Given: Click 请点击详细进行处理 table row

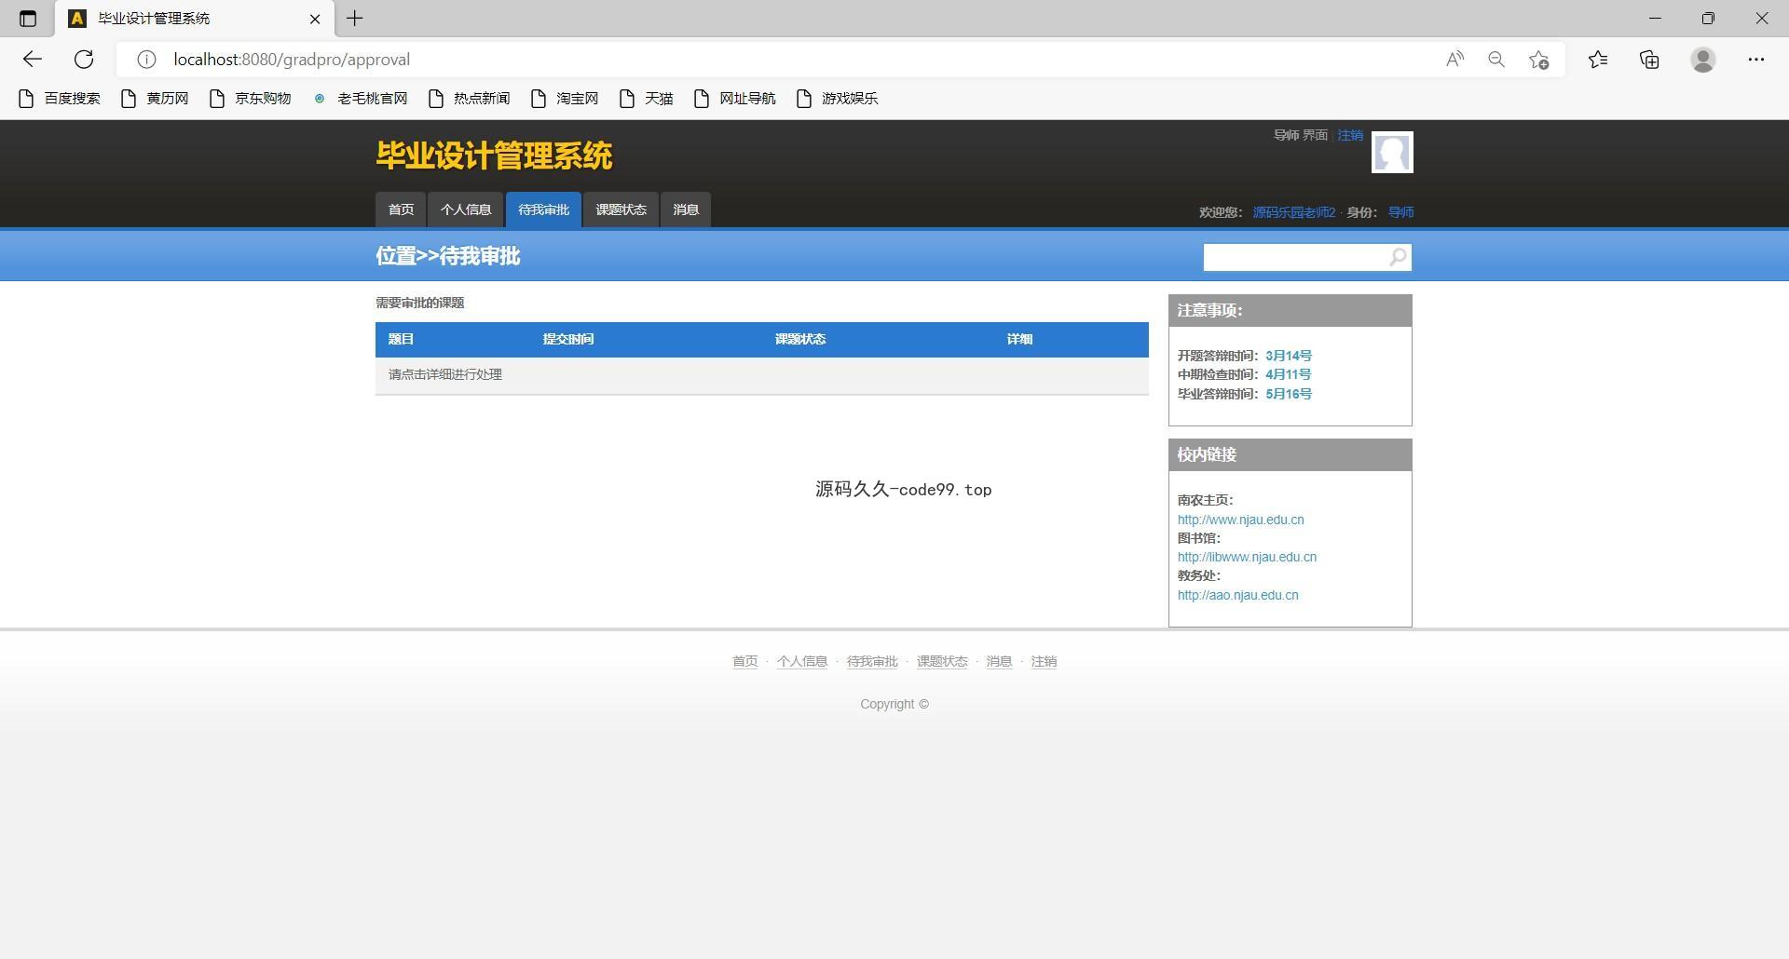Looking at the screenshot, I should [x=761, y=375].
